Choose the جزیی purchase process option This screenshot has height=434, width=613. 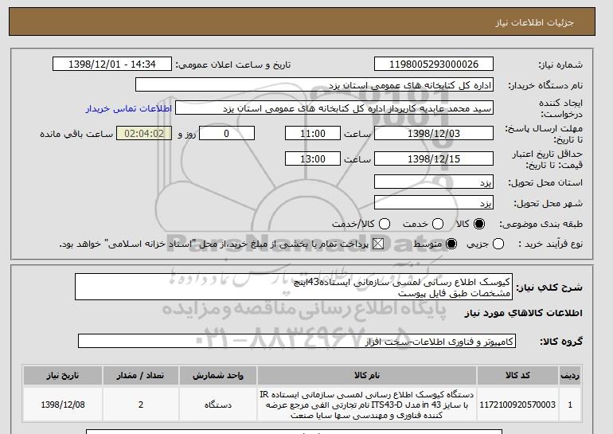point(498,244)
